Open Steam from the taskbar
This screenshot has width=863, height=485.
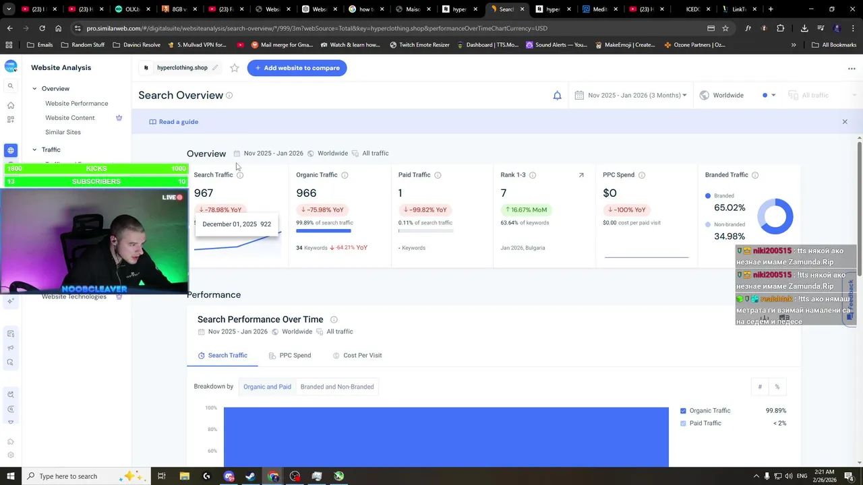click(x=251, y=476)
